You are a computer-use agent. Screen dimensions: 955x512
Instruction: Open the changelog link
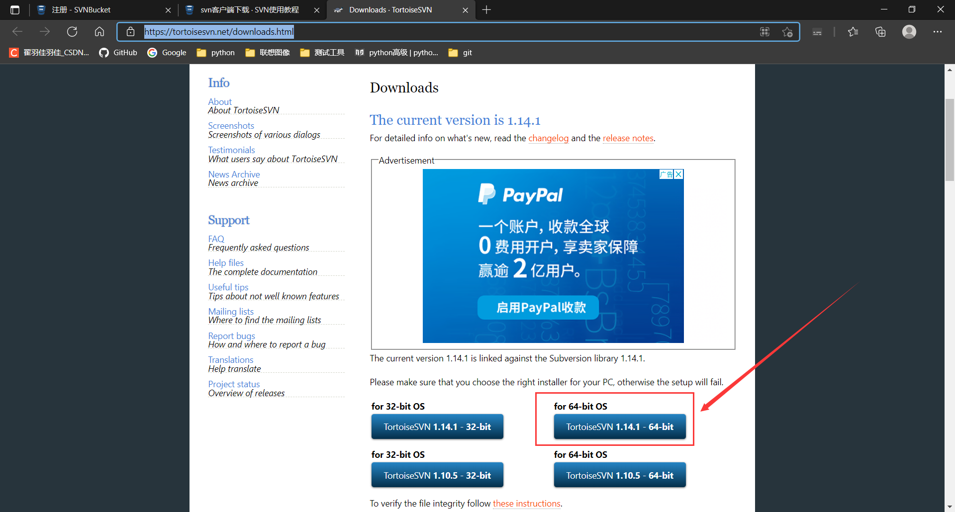(x=548, y=138)
